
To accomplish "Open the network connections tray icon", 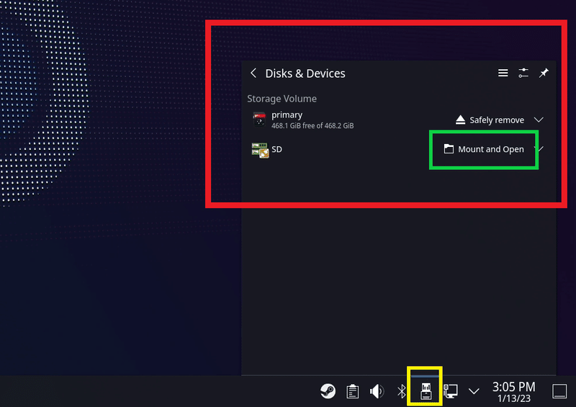I will coord(451,391).
